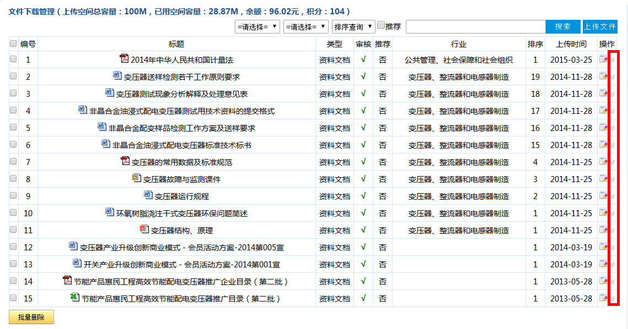Click the PowerPoint icon beside 变压器故障与监测课件
The image size is (628, 329).
[x=137, y=178]
